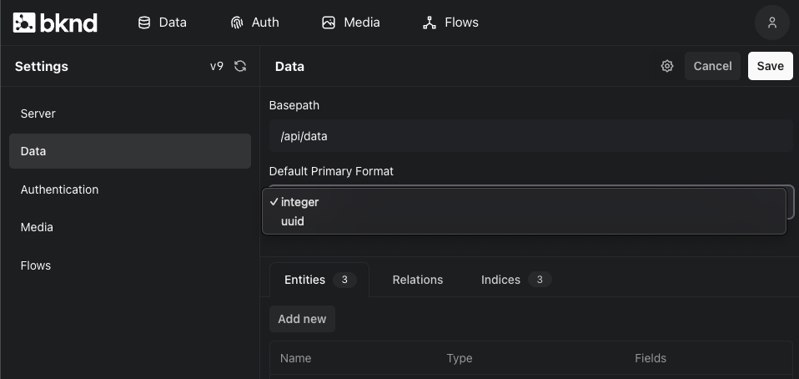799x379 pixels.
Task: Click the Fields column header
Action: (651, 358)
